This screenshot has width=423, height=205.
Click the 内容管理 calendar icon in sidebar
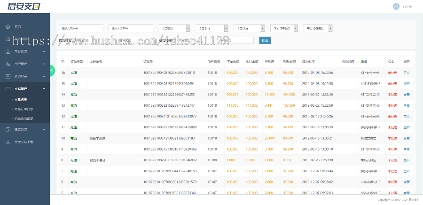pos(8,51)
